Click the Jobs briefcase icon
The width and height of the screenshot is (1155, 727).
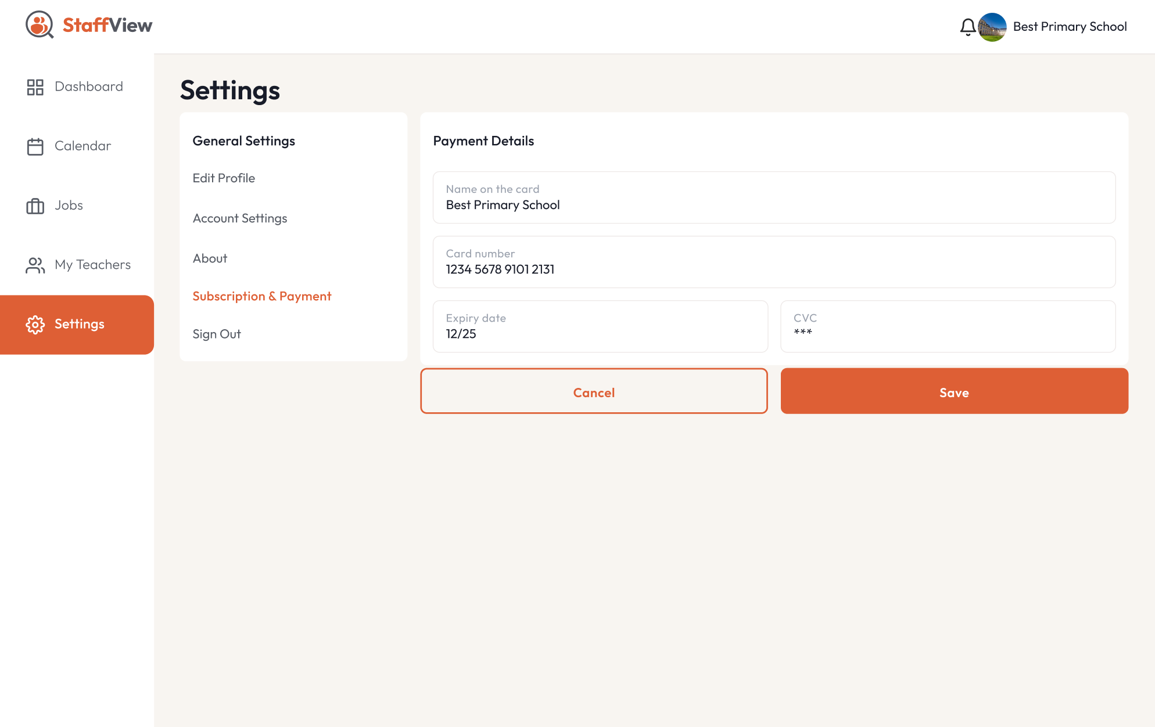click(35, 206)
